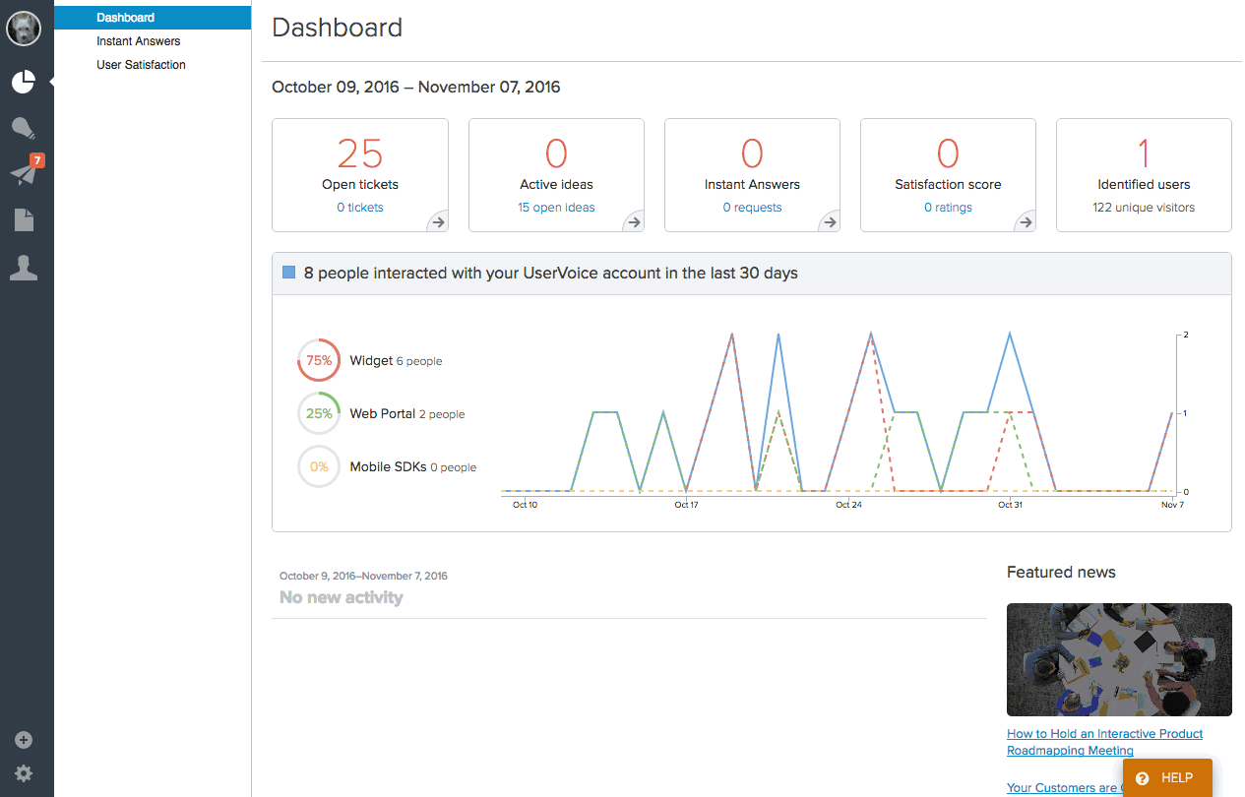Select Instant Answers in the sidebar menu
Screen dimensions: 1245x797
pyautogui.click(x=139, y=41)
